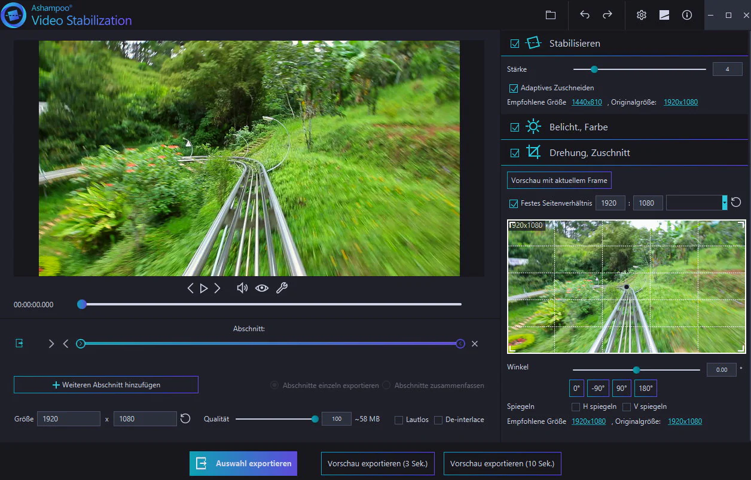Click the Stabilisieren section icon

533,43
